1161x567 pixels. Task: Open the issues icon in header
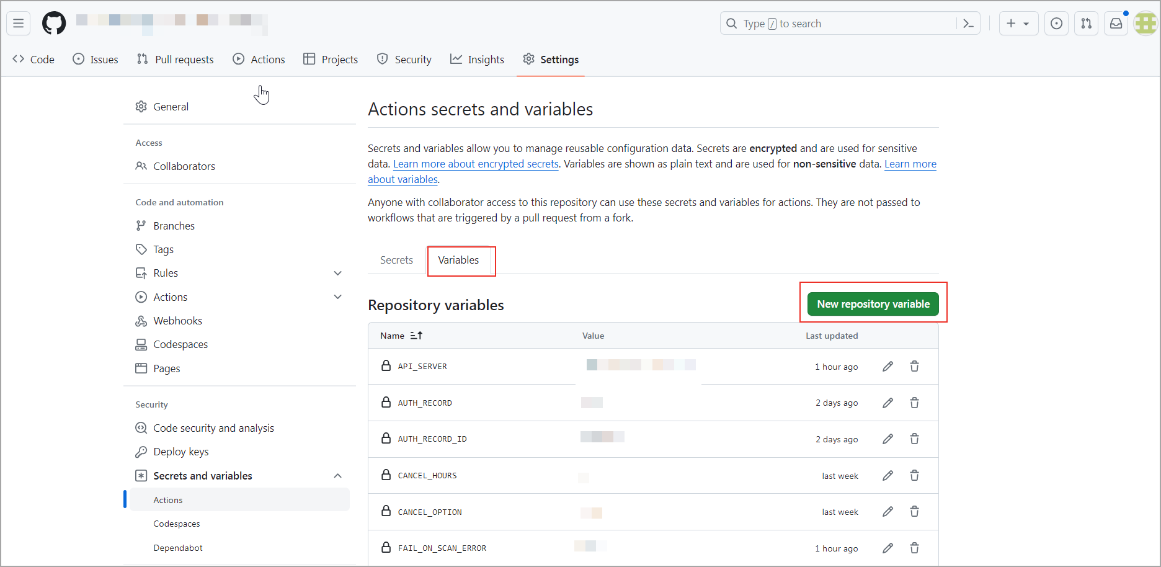tap(1057, 24)
